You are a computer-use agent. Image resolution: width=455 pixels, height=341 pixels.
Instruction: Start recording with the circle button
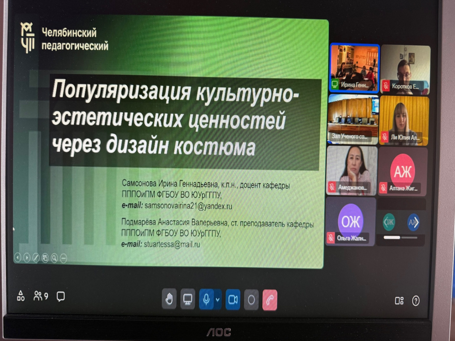[x=251, y=300]
